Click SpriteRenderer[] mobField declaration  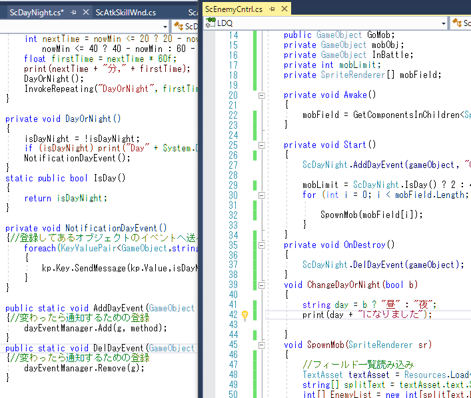(x=362, y=75)
